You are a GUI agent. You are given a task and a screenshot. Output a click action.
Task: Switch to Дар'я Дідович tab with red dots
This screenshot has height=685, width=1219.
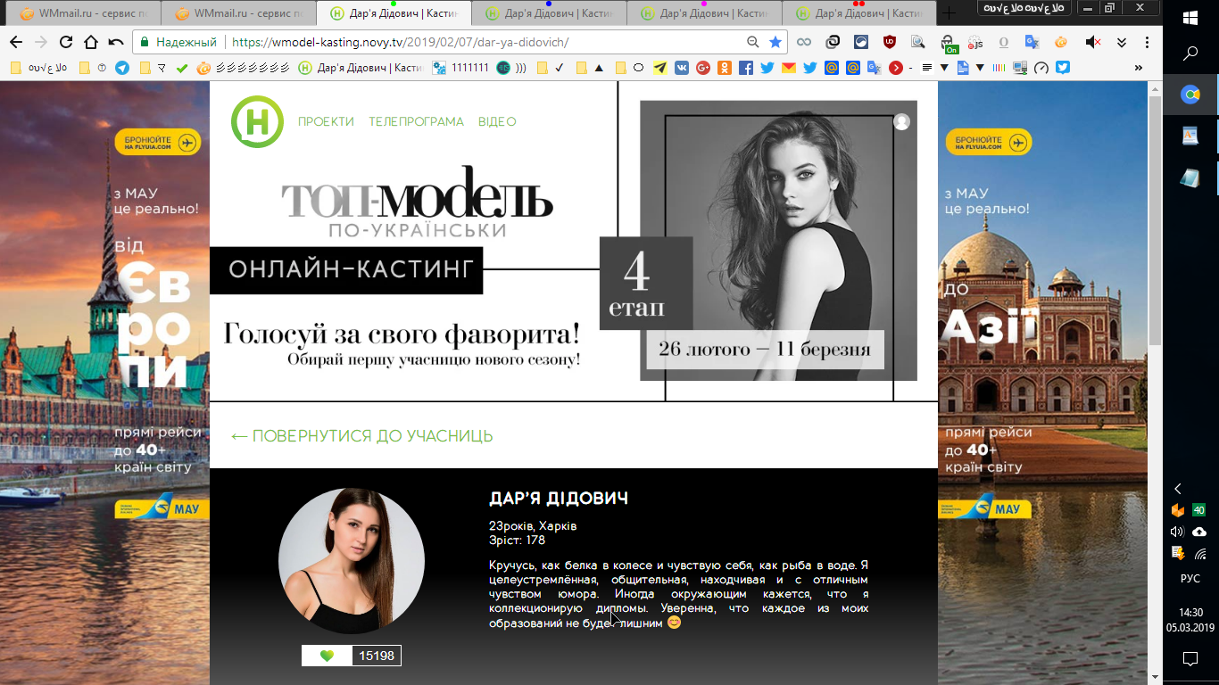click(x=858, y=13)
